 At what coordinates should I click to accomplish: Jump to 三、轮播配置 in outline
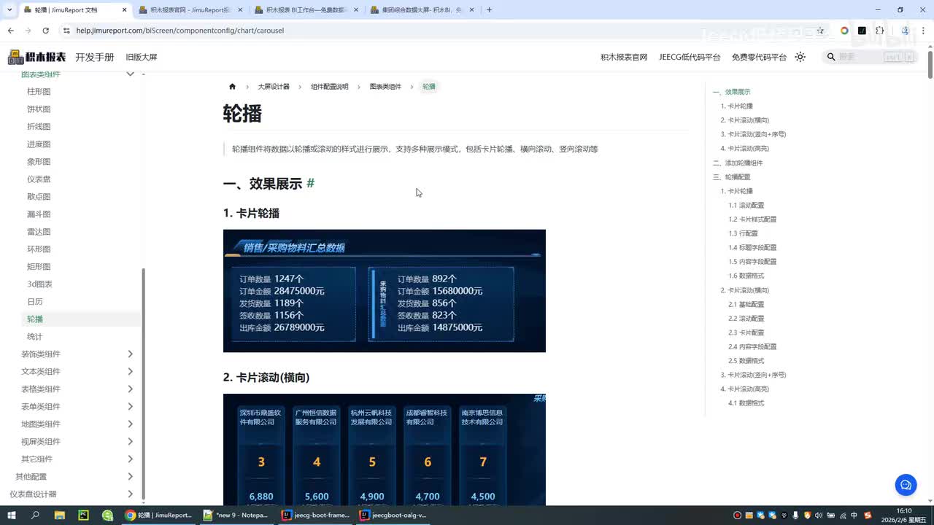pos(732,176)
